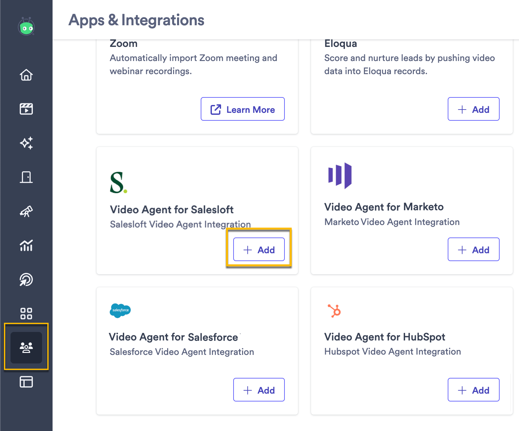The image size is (519, 431).
Task: Click the HubSpot sprocket logo
Action: (334, 311)
